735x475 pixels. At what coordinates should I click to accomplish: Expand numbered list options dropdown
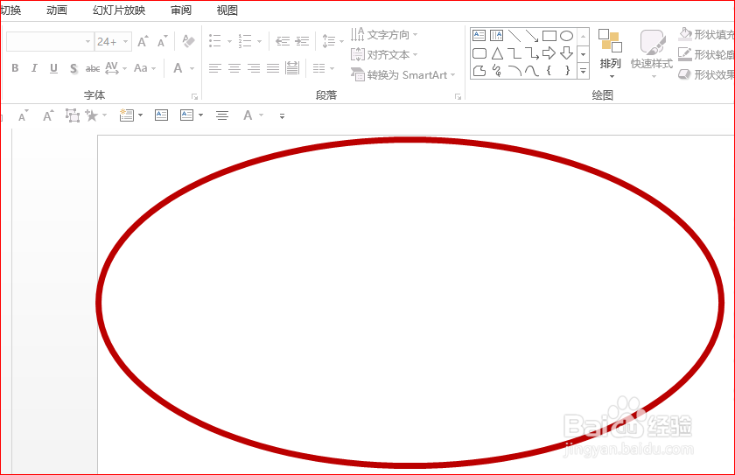259,41
